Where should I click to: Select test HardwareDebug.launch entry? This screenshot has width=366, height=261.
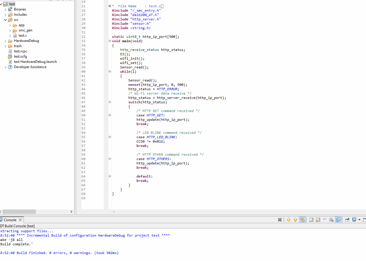coord(35,62)
